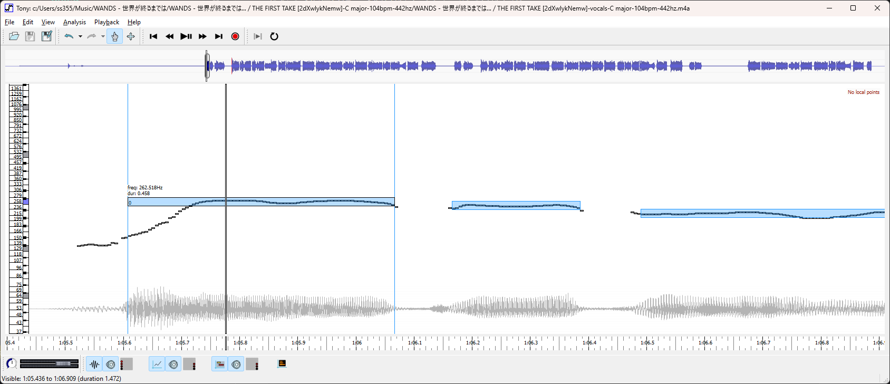Maximize the Tony window
This screenshot has width=890, height=384.
853,8
